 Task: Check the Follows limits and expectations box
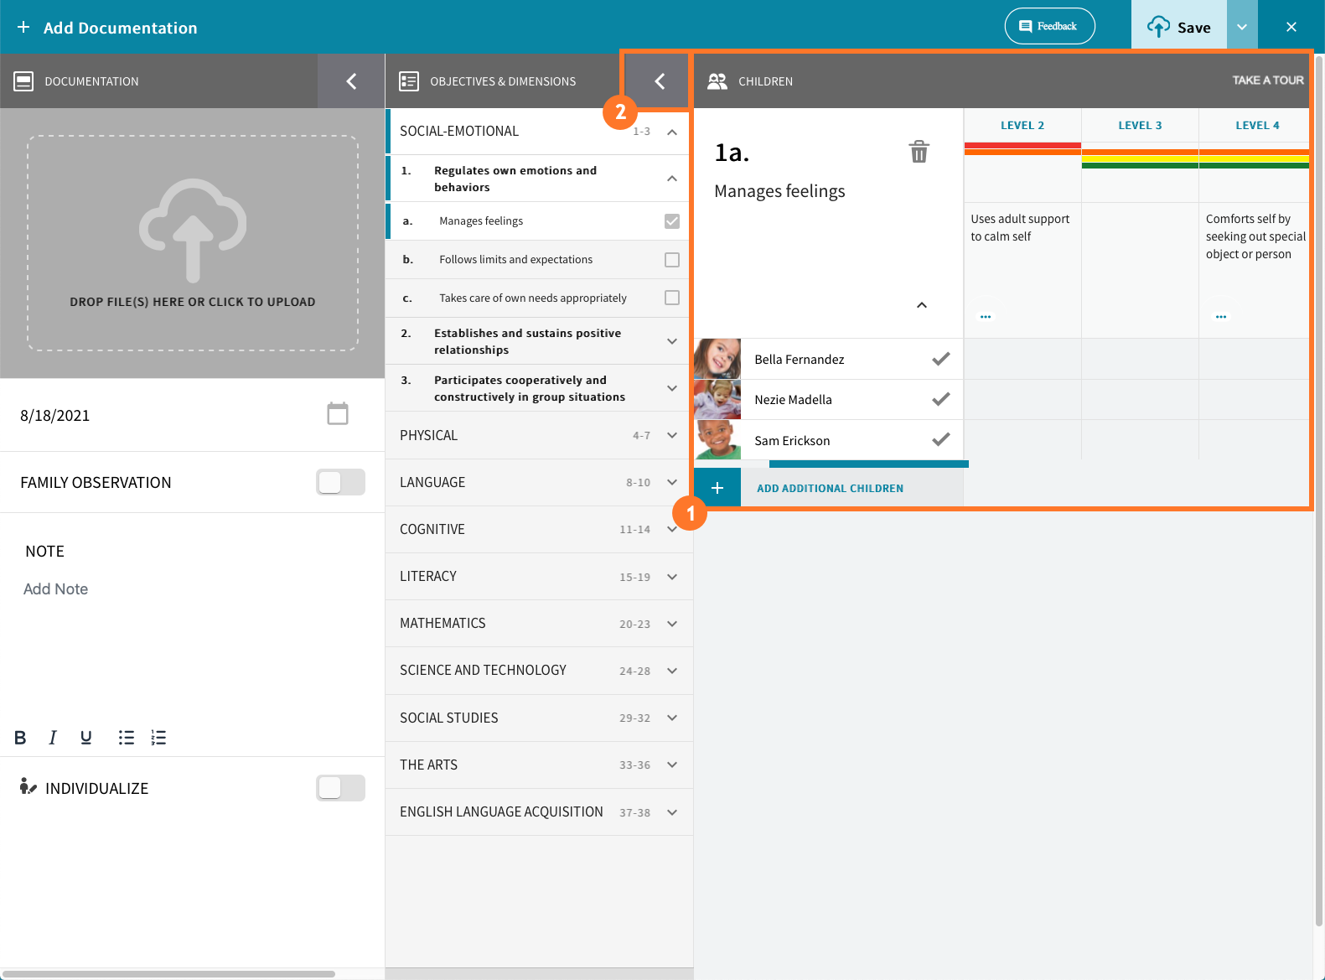point(671,260)
